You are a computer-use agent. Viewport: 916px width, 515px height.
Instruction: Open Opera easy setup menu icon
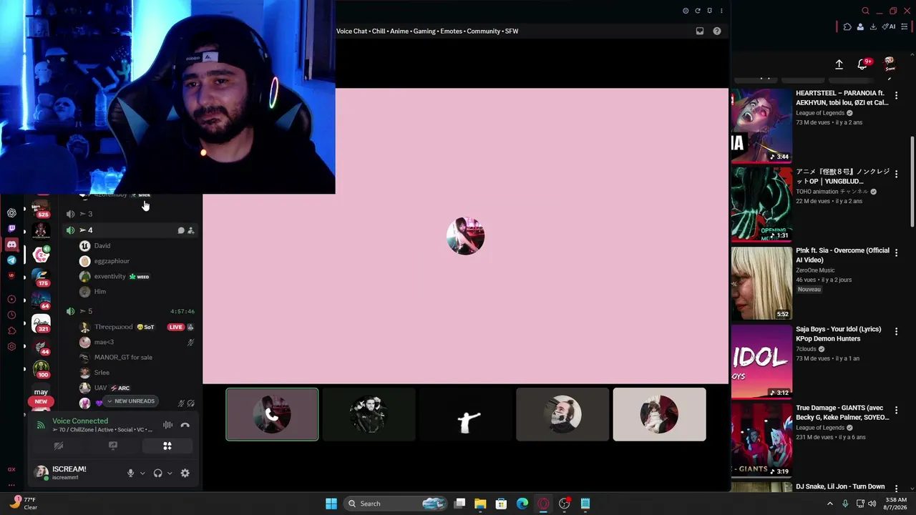point(905,26)
